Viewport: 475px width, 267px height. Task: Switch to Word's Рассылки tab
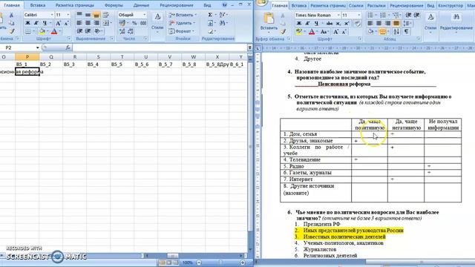[376, 6]
